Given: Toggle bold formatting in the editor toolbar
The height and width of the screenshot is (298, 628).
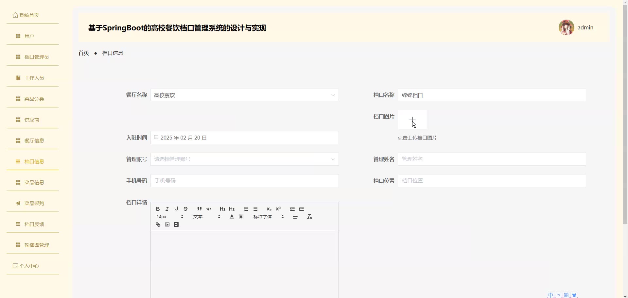Looking at the screenshot, I should coord(158,209).
